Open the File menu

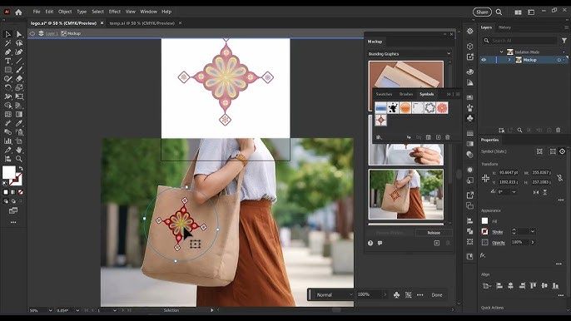click(x=37, y=12)
